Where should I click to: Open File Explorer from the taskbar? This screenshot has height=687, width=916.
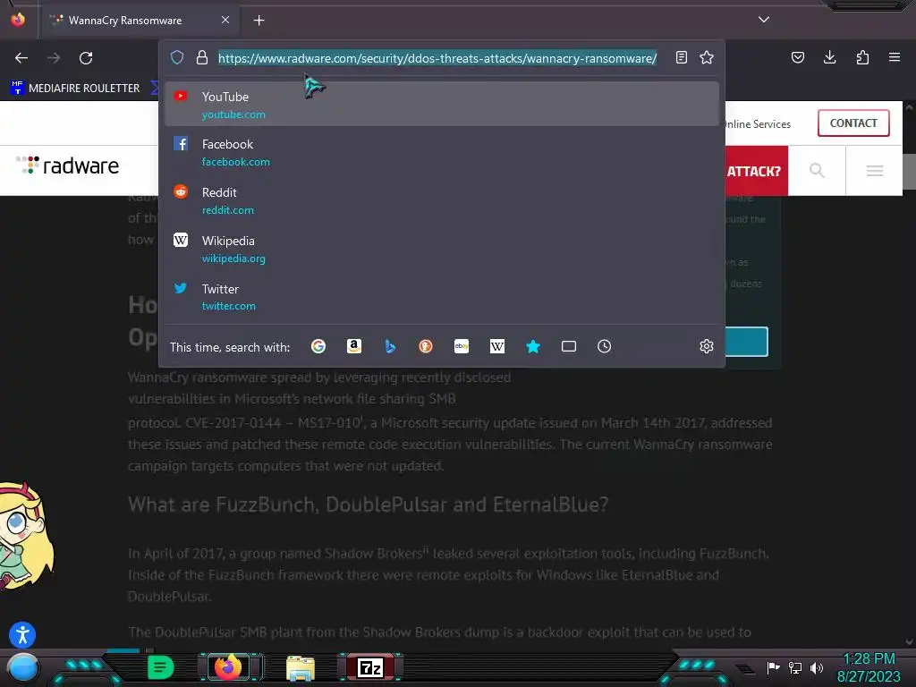301,667
